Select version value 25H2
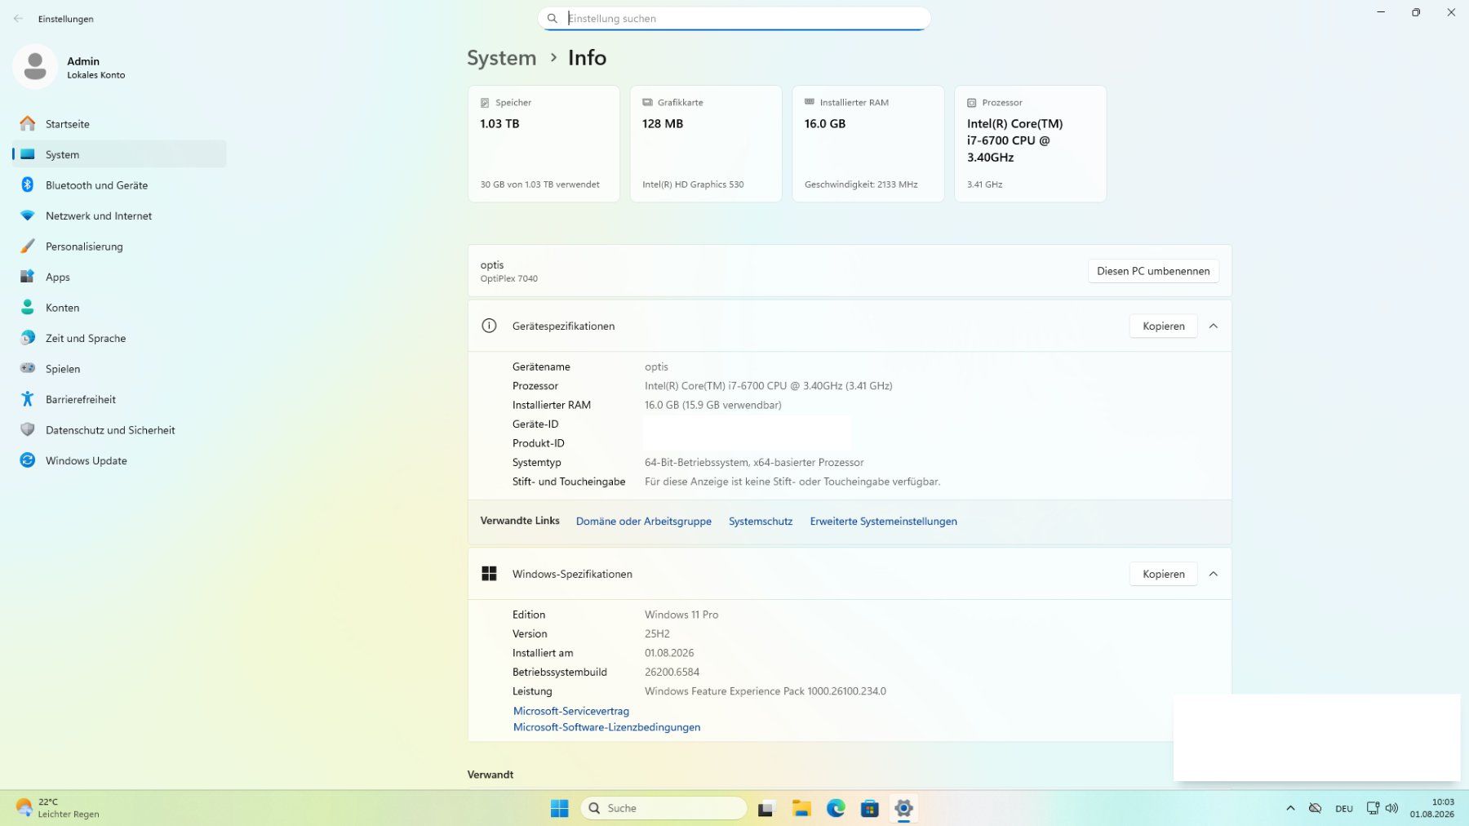 657,634
